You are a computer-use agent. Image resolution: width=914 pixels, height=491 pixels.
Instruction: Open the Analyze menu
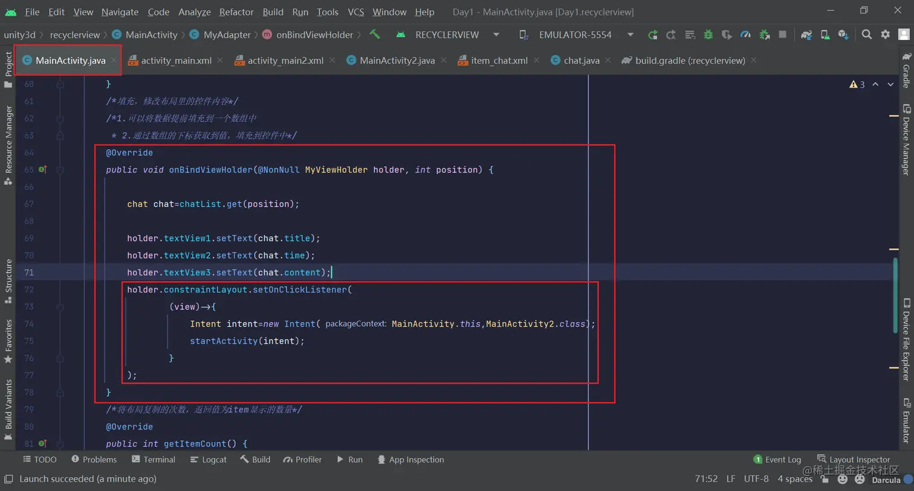195,11
